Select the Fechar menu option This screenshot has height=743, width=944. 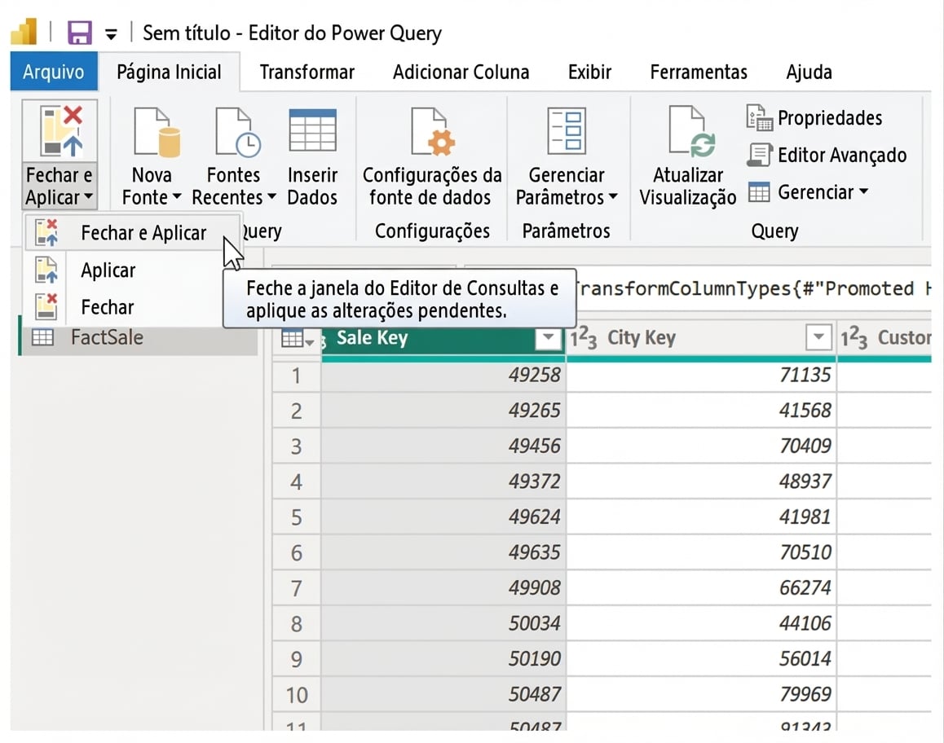[x=107, y=307]
